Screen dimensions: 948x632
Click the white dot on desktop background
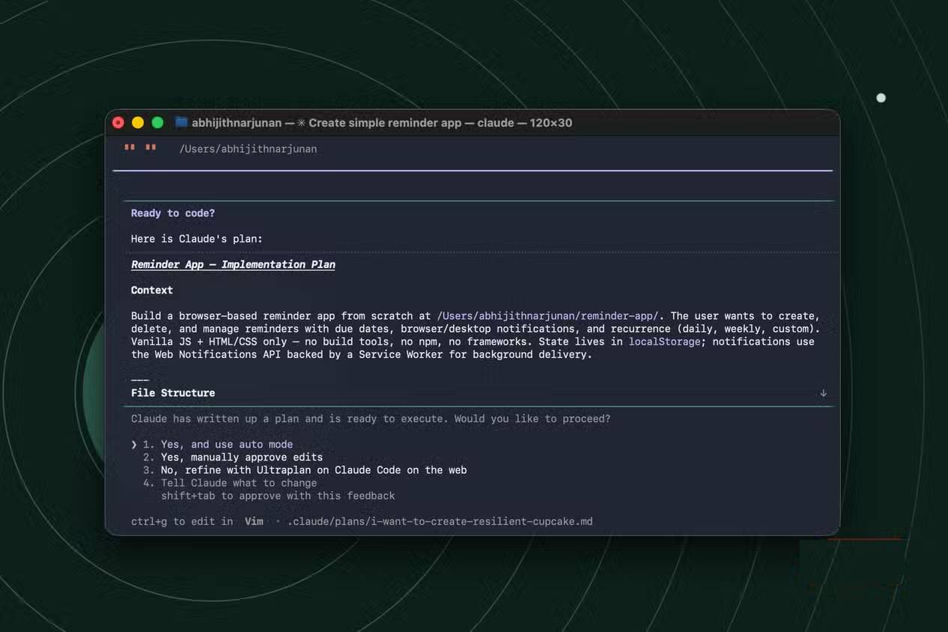[x=881, y=98]
